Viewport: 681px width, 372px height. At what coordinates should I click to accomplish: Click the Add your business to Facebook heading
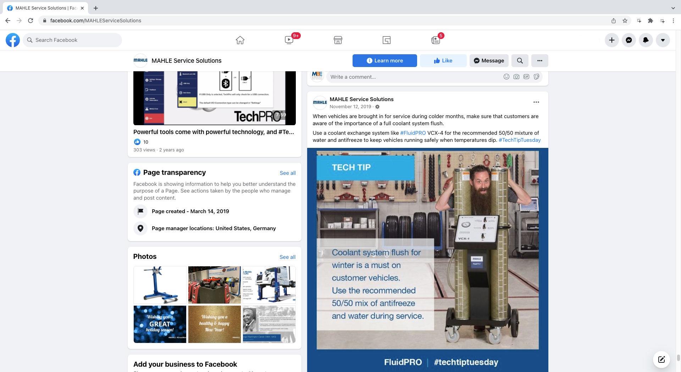(185, 364)
